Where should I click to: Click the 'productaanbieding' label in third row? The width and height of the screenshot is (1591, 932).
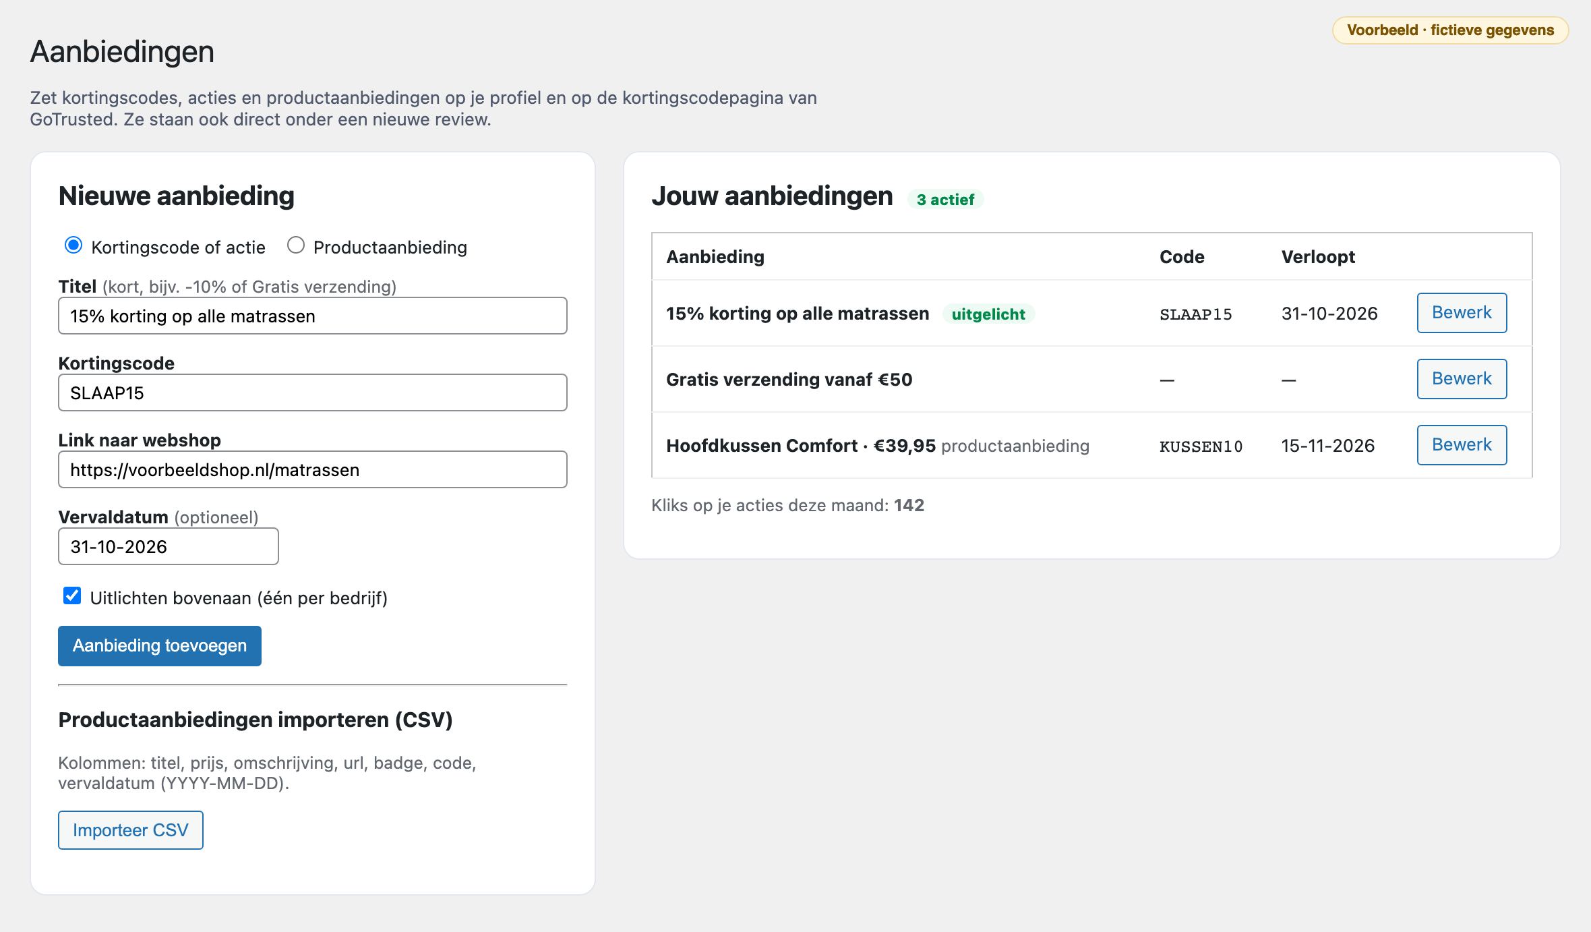point(1015,446)
